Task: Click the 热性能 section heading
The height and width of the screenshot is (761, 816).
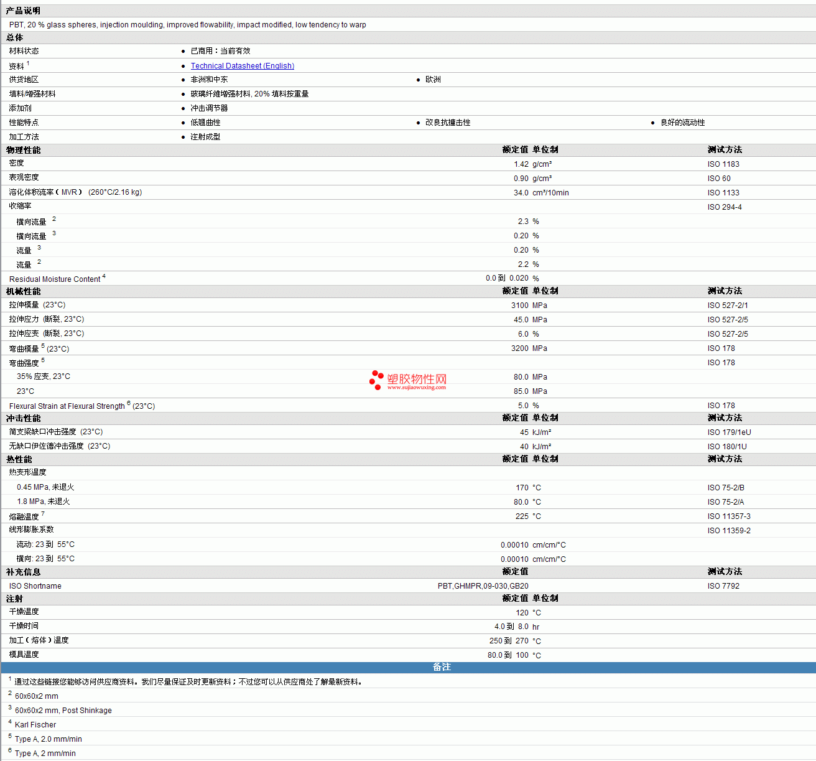Action: pos(19,459)
